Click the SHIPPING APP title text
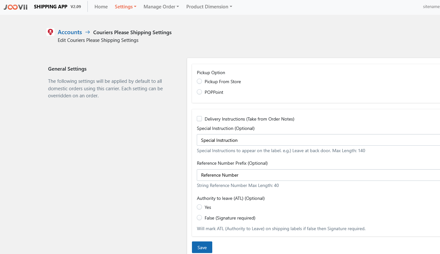440x254 pixels. pyautogui.click(x=51, y=7)
